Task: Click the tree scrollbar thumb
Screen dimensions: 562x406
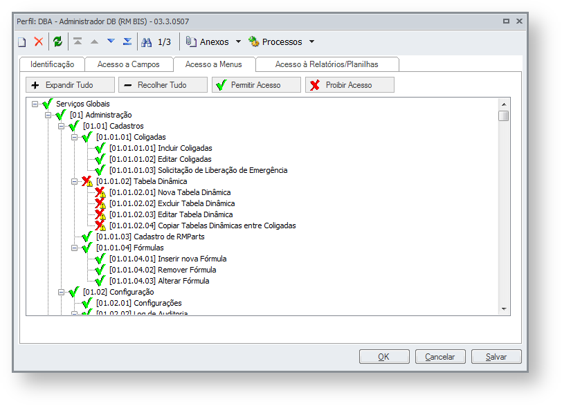Action: [x=504, y=116]
